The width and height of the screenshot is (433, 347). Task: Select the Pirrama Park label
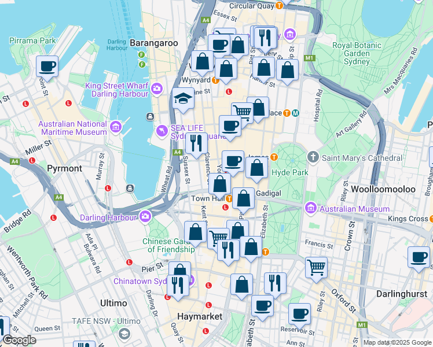[x=32, y=41]
